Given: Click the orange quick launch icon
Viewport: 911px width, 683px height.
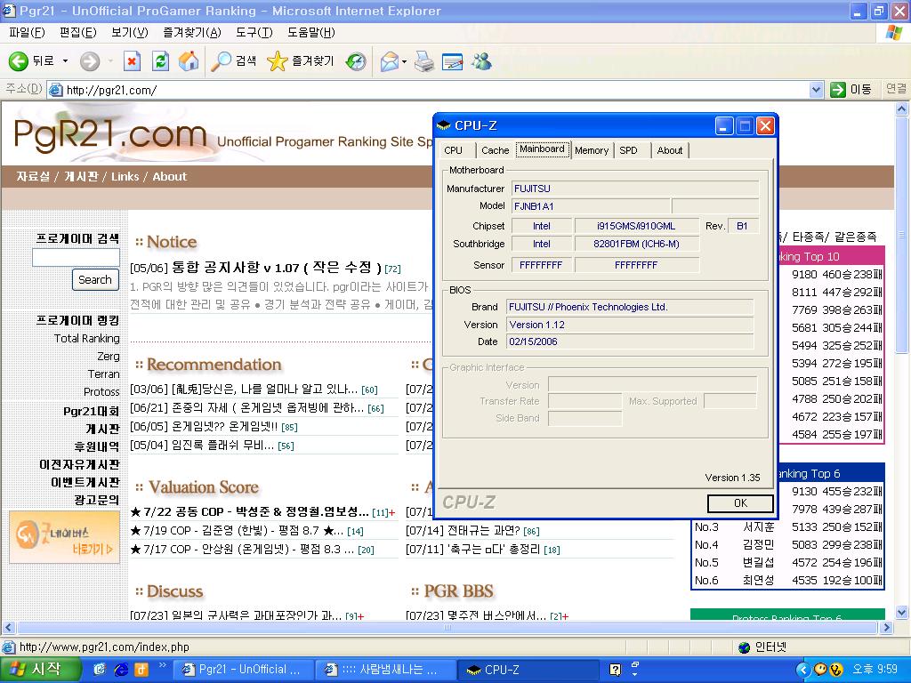Looking at the screenshot, I should coord(141,670).
